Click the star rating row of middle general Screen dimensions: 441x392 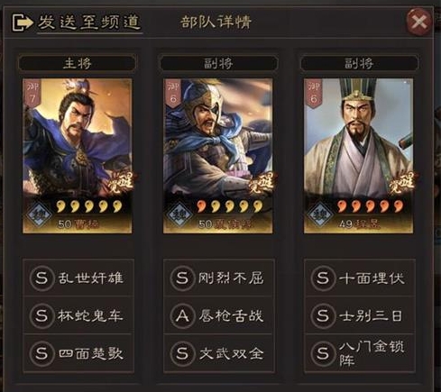point(230,206)
